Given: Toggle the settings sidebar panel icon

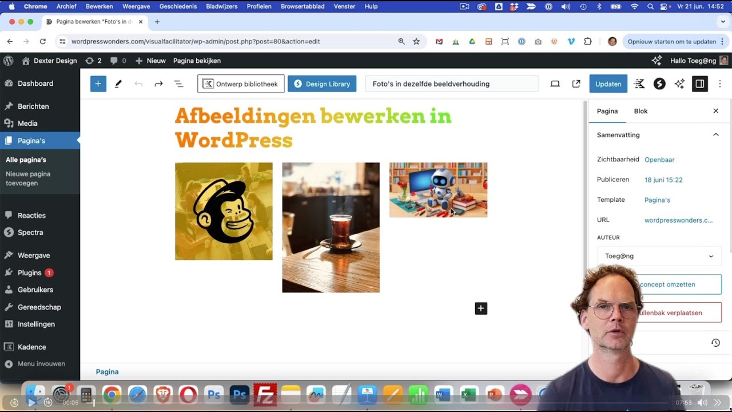Looking at the screenshot, I should click(x=699, y=84).
